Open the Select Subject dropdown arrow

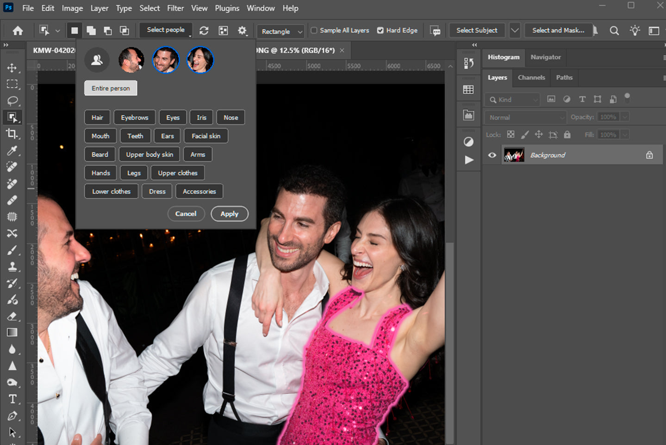pos(514,30)
